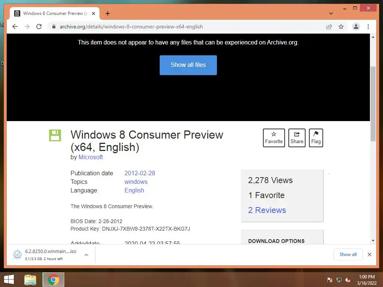
Task: Favorite this item with star button
Action: (x=273, y=138)
